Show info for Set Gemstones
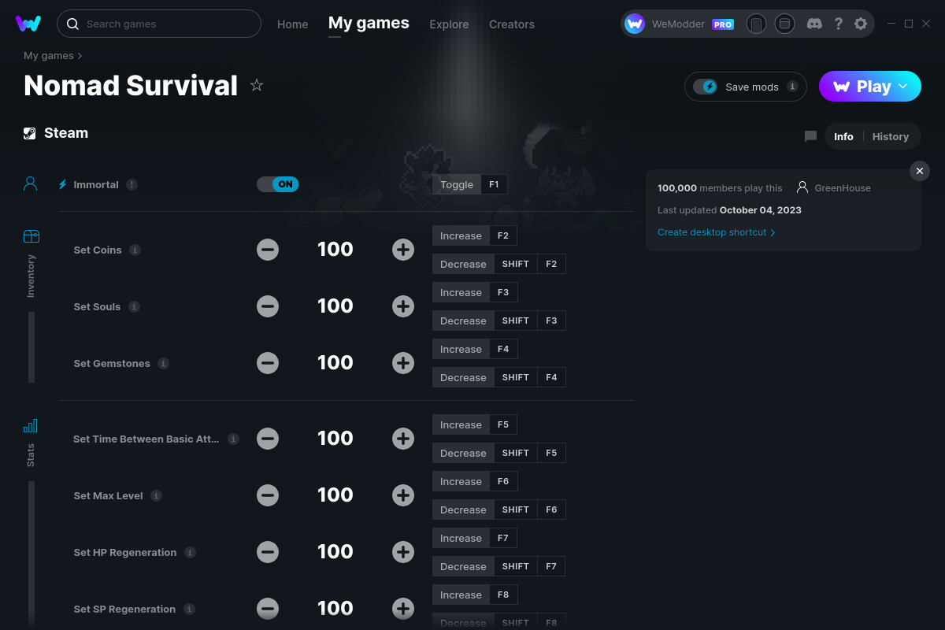The image size is (945, 630). click(x=163, y=363)
